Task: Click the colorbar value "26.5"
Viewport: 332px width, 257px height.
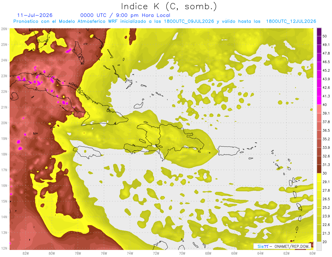Action: point(326,199)
